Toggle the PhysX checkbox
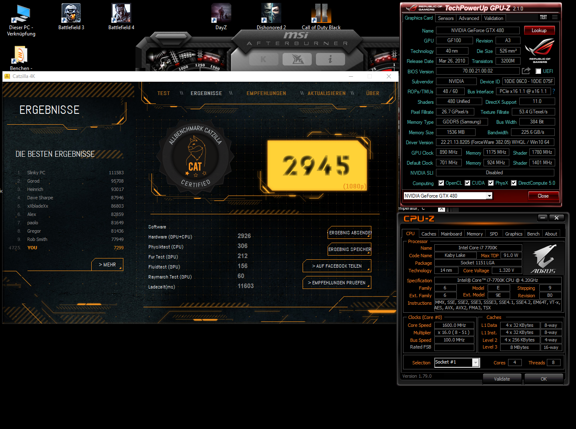576x429 pixels. coord(491,183)
